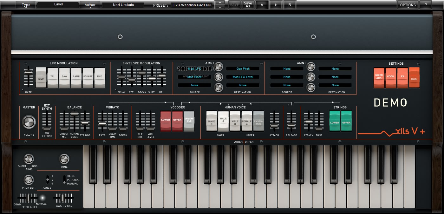Toggle the Human Voice ENSEMBLE key
444x214 pixels.
point(258,121)
